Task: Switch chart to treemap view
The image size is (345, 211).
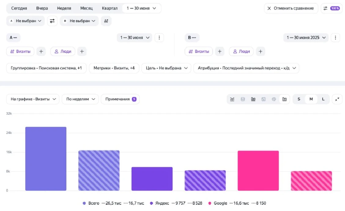Action: [263, 99]
